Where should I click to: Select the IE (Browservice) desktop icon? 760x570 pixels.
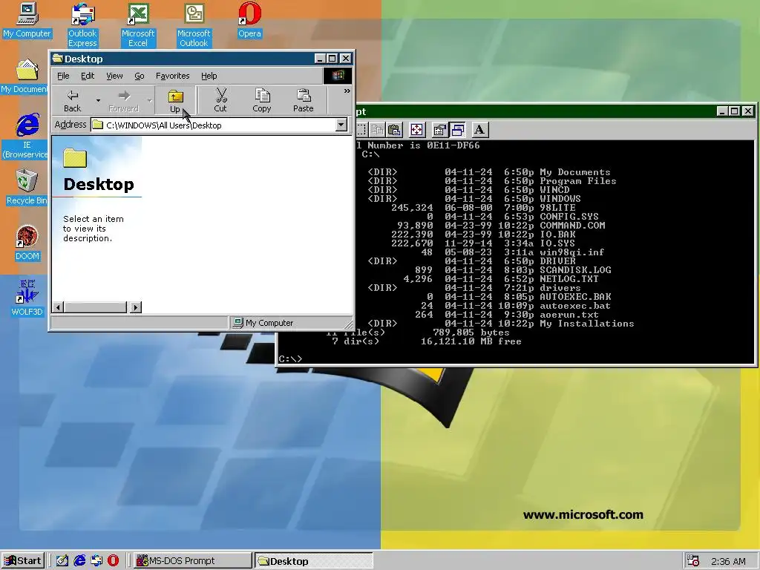[x=25, y=137]
